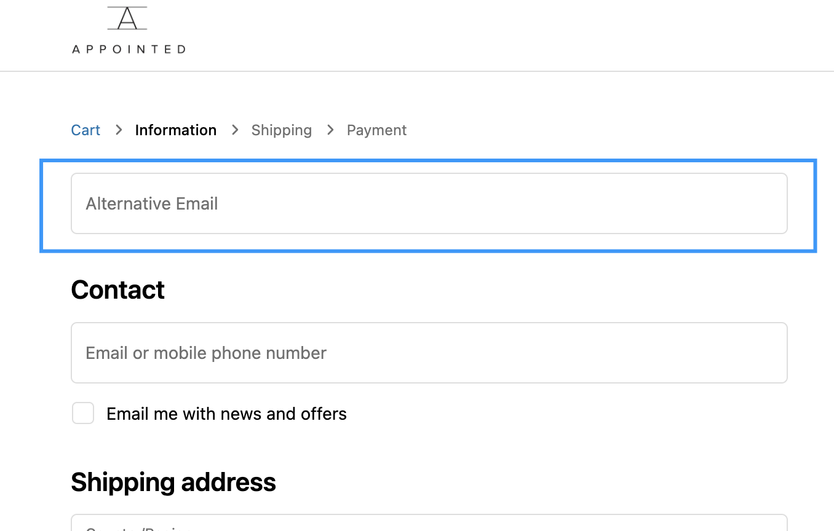The image size is (834, 531).
Task: Click the "Email me with news and offers" label
Action: coord(226,414)
